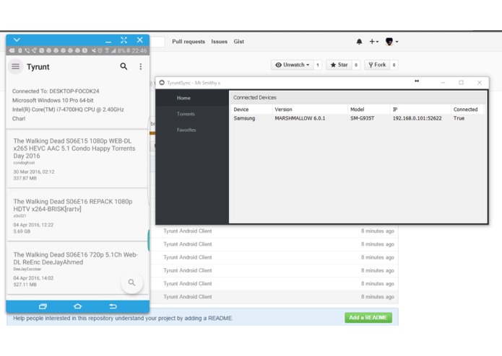The width and height of the screenshot is (502, 356).
Task: Open Issues in GitHub nav
Action: coord(220,42)
